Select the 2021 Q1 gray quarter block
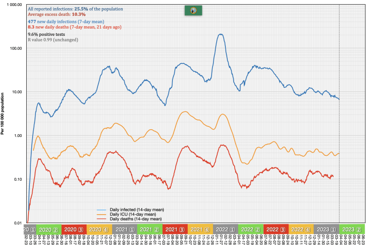368x245 pixels. point(124,229)
